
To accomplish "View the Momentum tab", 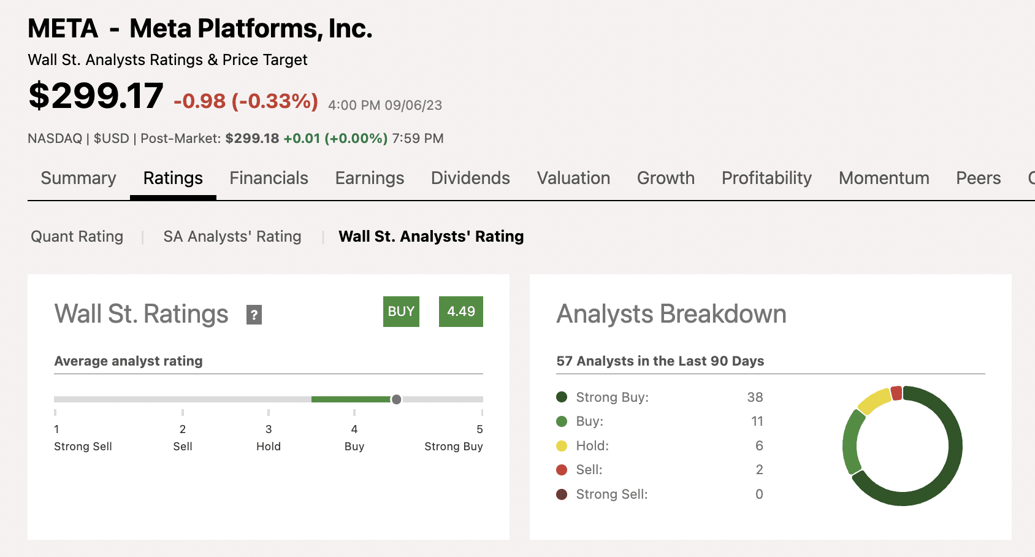I will pyautogui.click(x=884, y=178).
